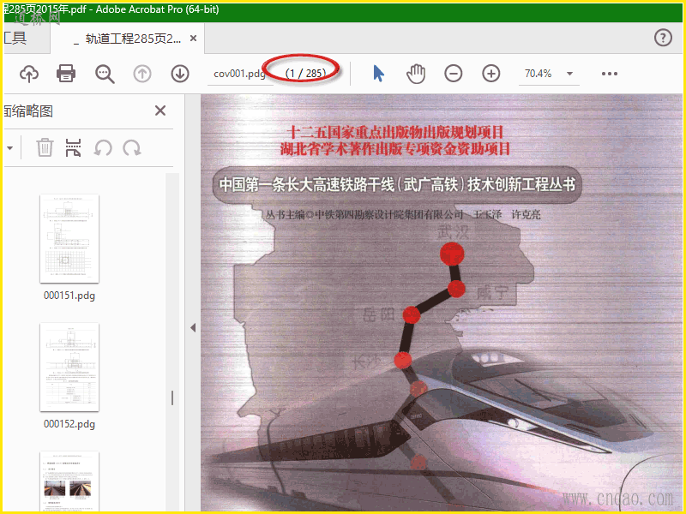The height and width of the screenshot is (514, 686).
Task: Click the cloud upload icon
Action: [x=29, y=74]
